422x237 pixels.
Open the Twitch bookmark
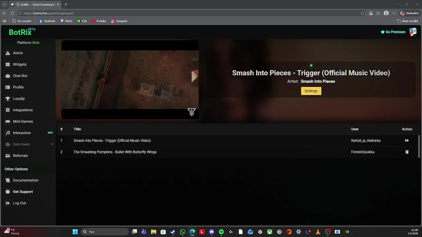point(66,21)
